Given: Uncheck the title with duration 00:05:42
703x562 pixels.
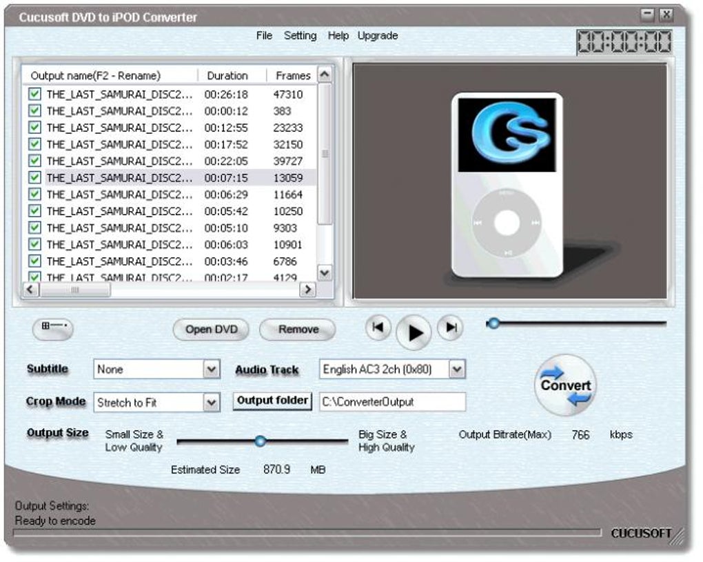Looking at the screenshot, I should [x=34, y=211].
